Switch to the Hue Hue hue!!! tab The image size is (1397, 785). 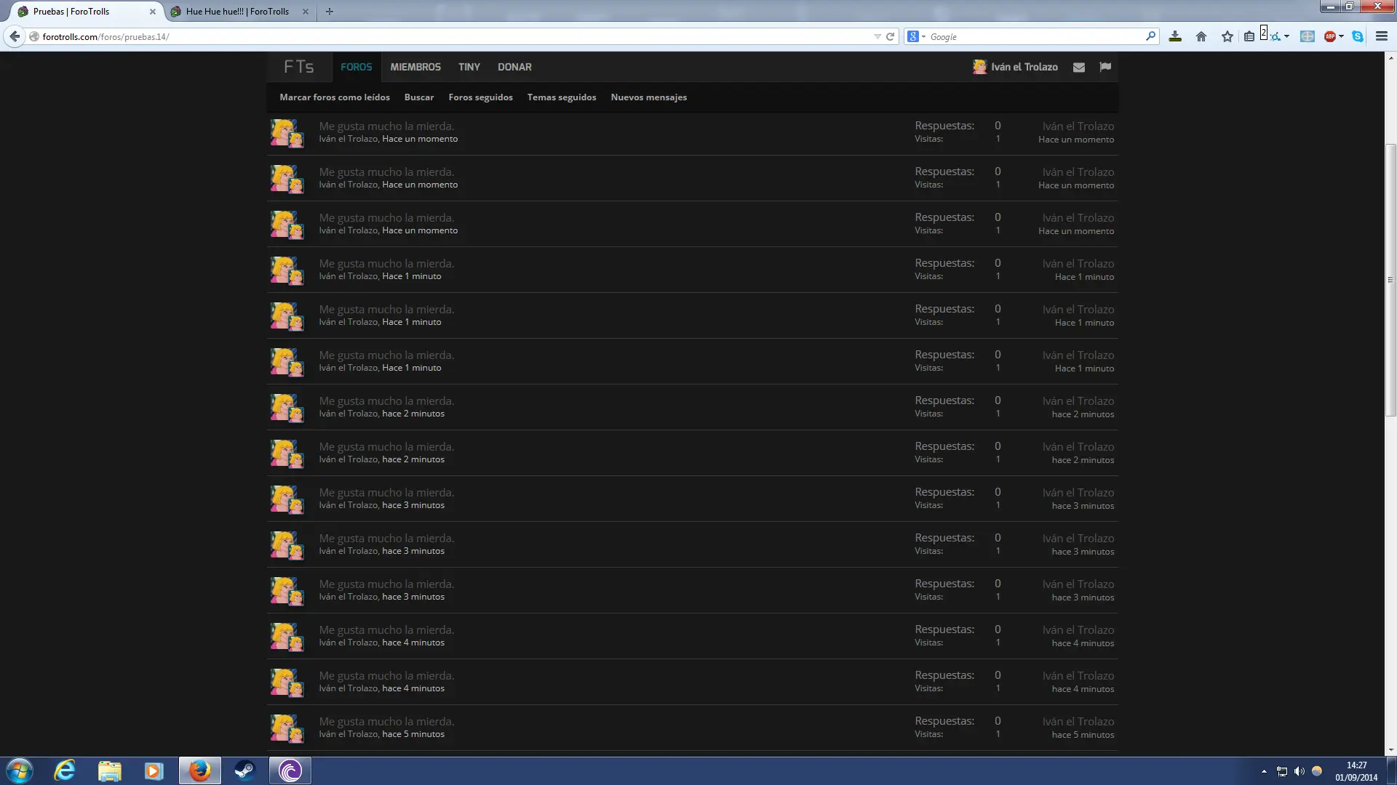[237, 12]
